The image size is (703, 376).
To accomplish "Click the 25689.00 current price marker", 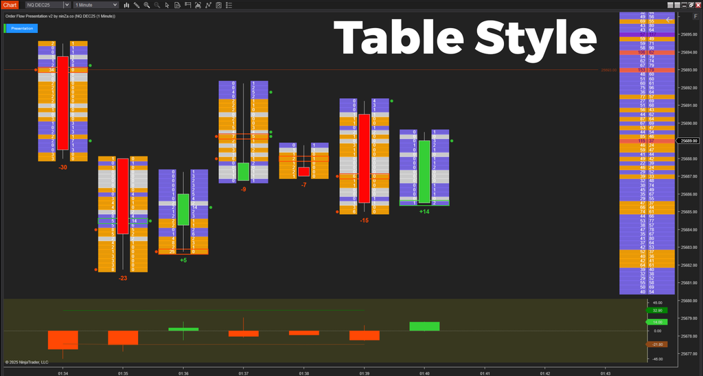I will 689,141.
